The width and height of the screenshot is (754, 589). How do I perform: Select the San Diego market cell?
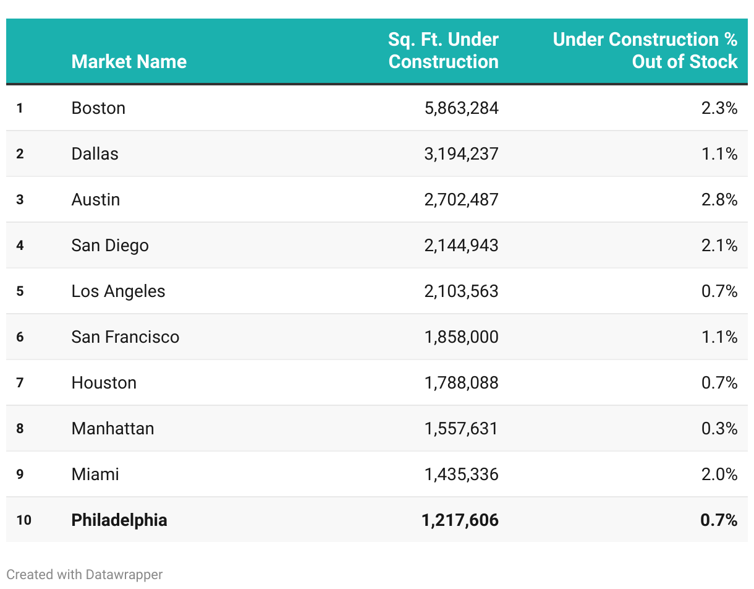tap(110, 246)
